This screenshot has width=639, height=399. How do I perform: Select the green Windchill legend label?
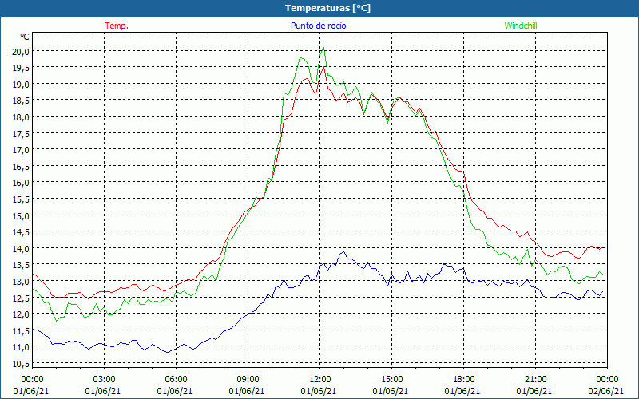521,26
